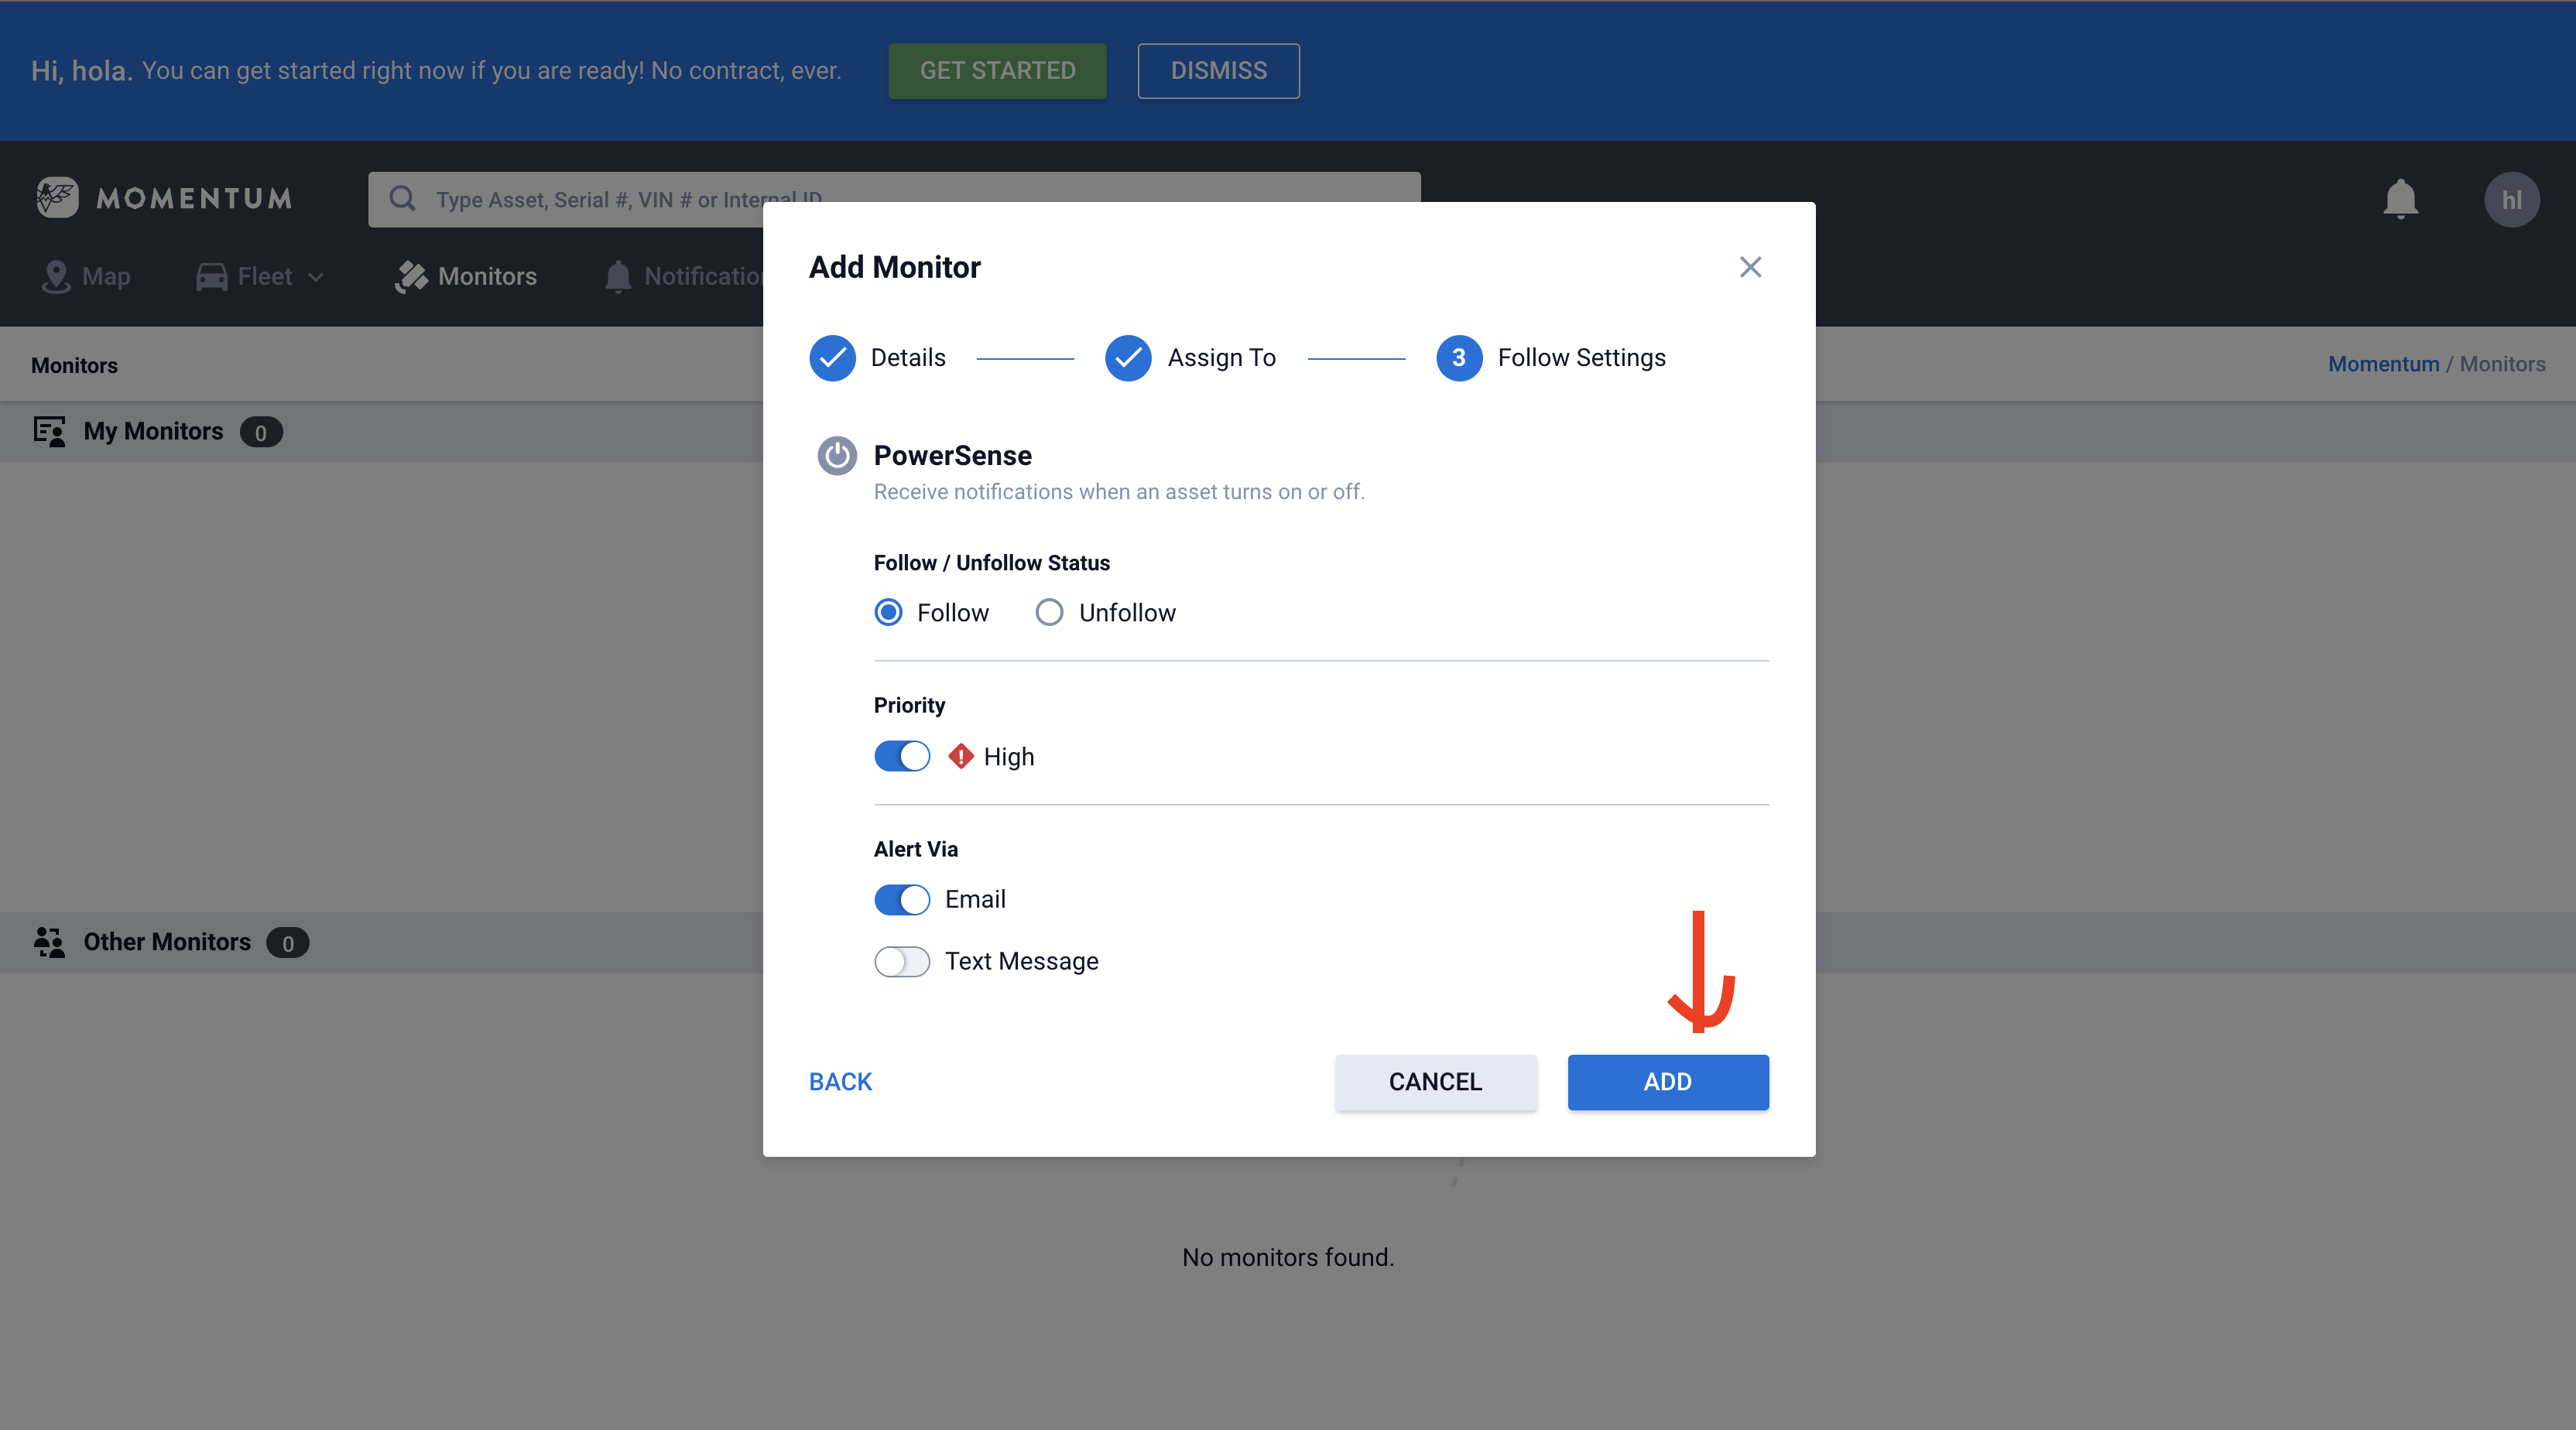
Task: Click the CANCEL button
Action: point(1435,1082)
